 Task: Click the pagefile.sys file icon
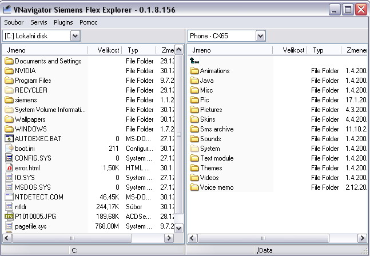pos(9,226)
